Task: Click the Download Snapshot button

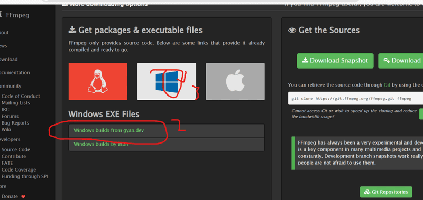Action: (335, 61)
